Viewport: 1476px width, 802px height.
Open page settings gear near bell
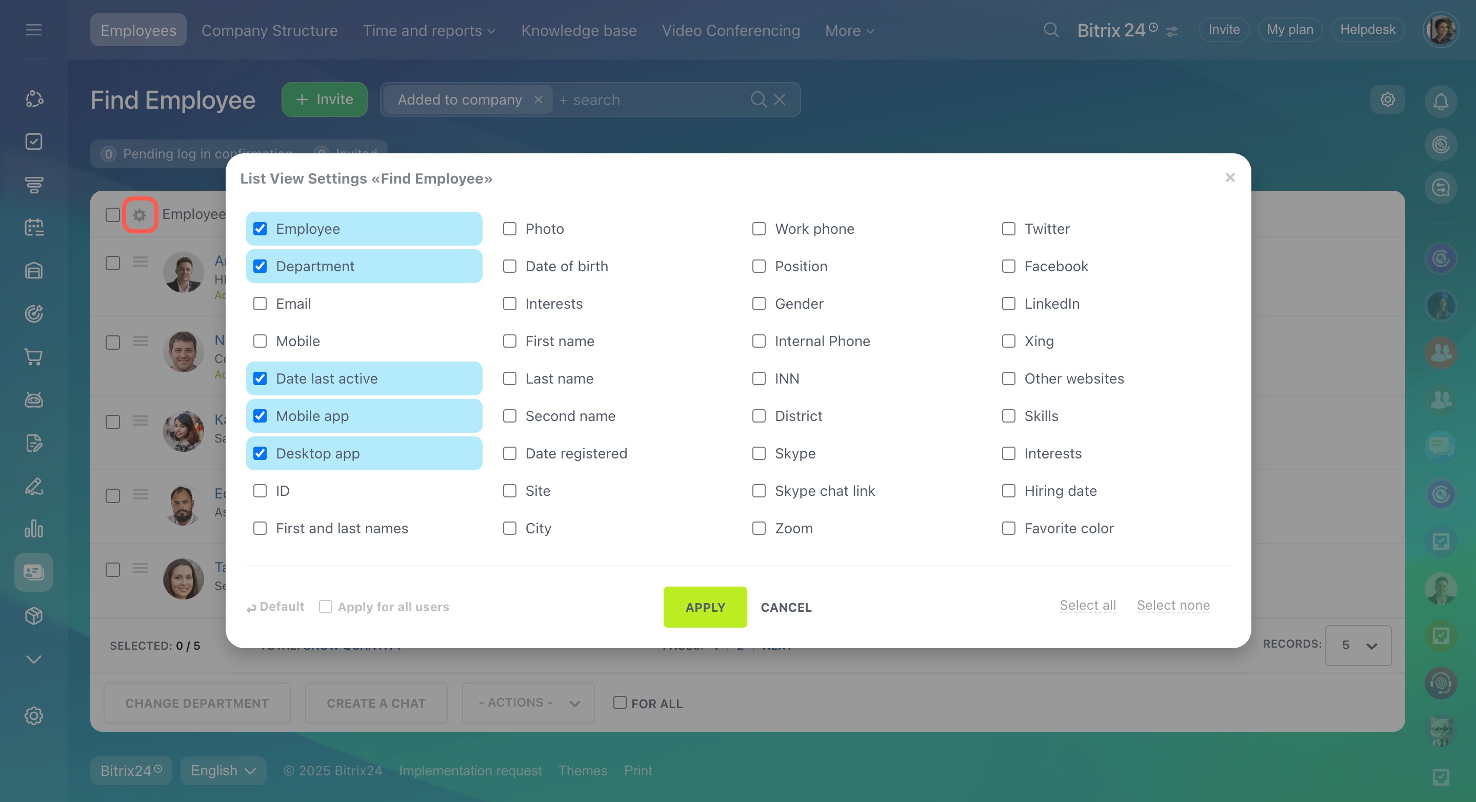coord(1387,99)
